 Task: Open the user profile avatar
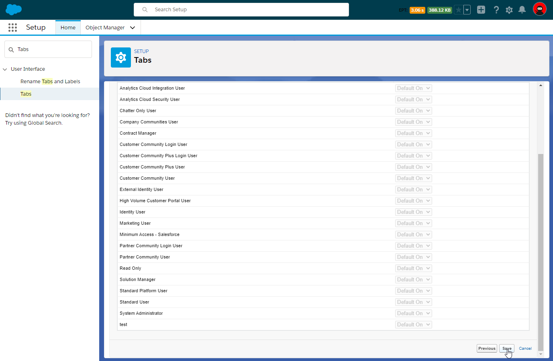[x=540, y=9]
